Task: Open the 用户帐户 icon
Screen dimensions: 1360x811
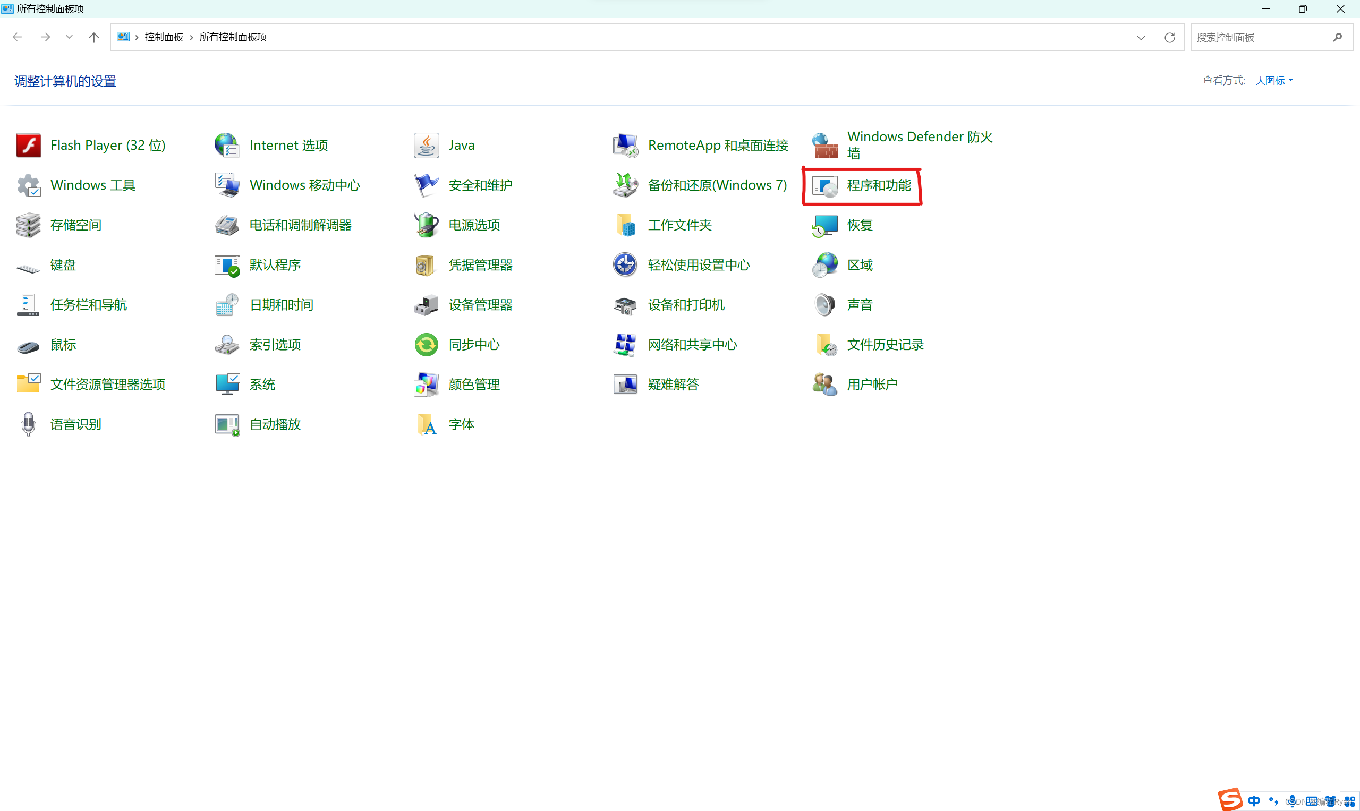Action: coord(825,385)
